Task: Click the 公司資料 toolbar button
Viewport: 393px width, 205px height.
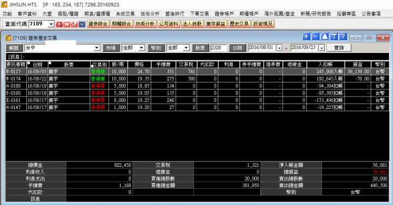Action: point(169,24)
